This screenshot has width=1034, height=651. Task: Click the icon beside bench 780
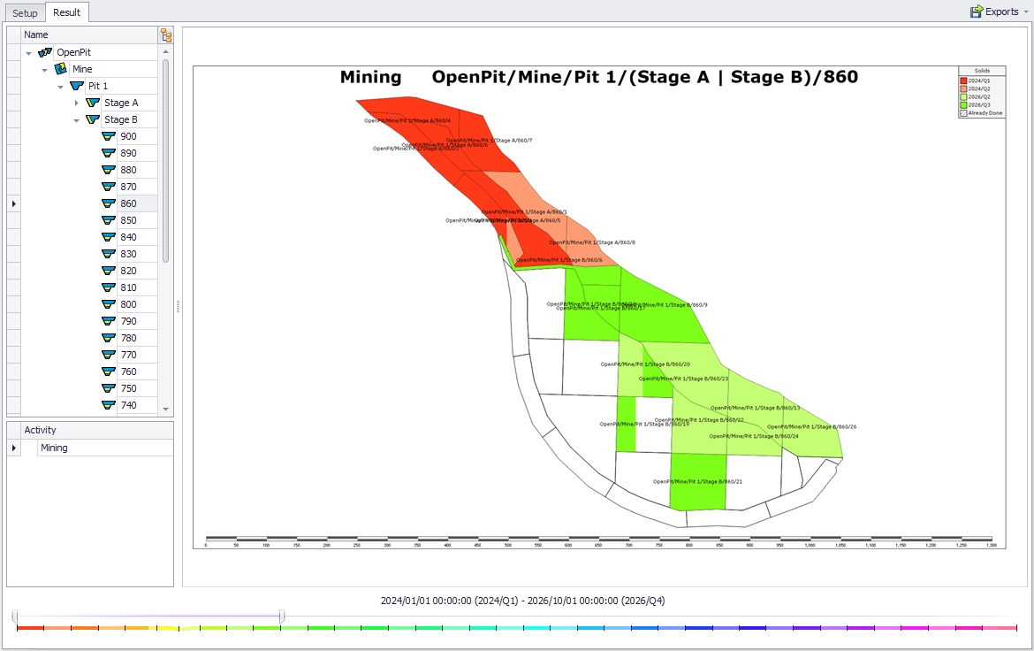tap(109, 338)
